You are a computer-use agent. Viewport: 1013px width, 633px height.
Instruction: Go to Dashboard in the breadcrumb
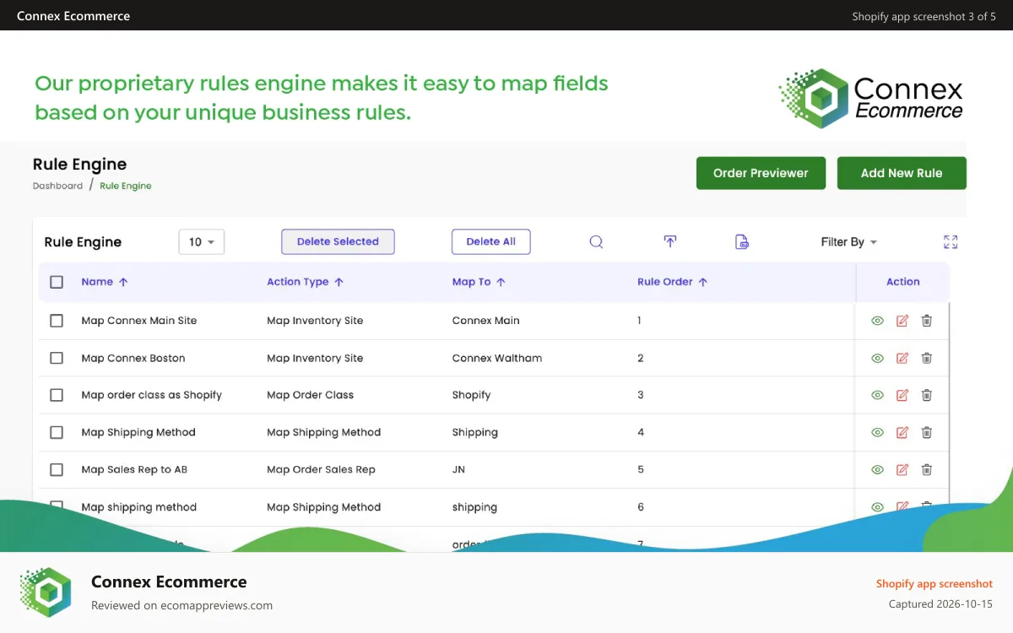pos(57,186)
